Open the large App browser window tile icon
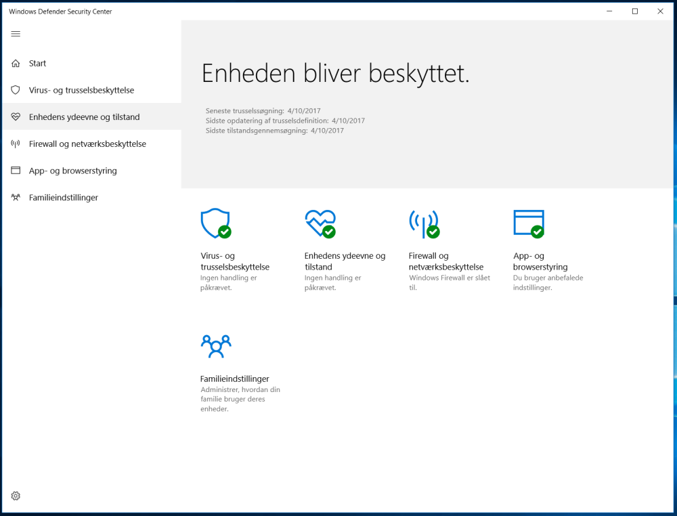This screenshot has height=516, width=677. pos(529,223)
